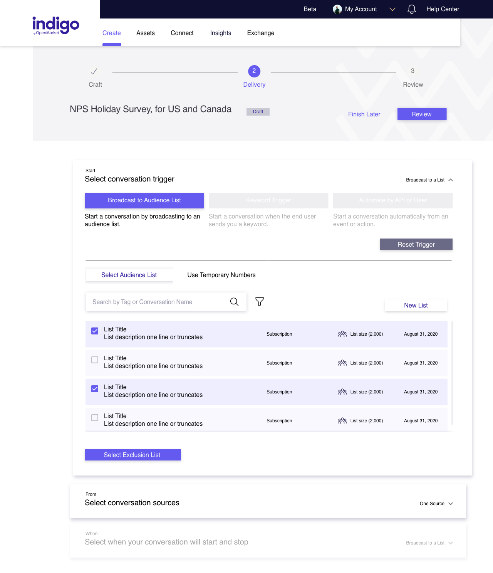Click August 31, 2020 in the fourth row
This screenshot has width=493, height=573.
click(x=421, y=421)
